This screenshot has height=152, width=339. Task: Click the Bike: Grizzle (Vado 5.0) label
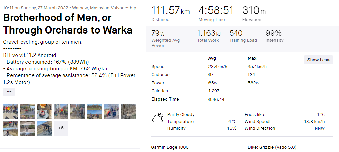click(x=272, y=147)
